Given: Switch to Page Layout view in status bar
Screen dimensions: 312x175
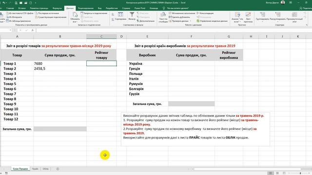Looking at the screenshot, I should 277,173.
